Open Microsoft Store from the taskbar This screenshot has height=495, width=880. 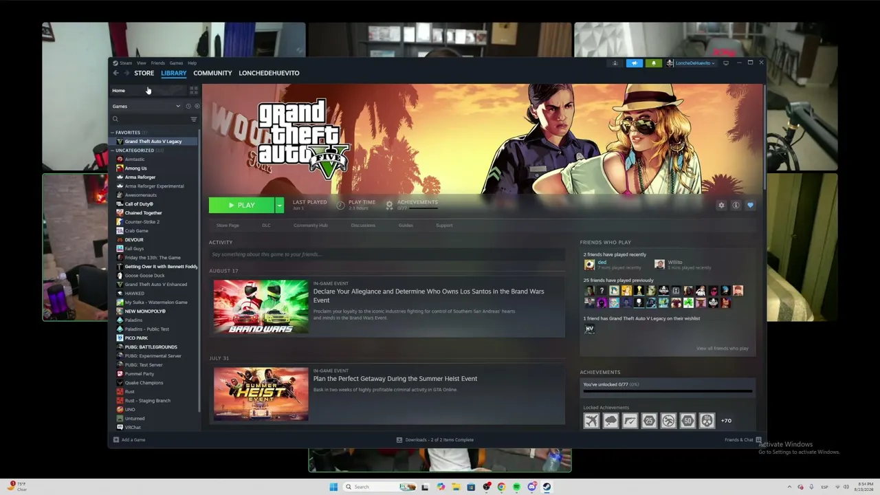(x=471, y=487)
